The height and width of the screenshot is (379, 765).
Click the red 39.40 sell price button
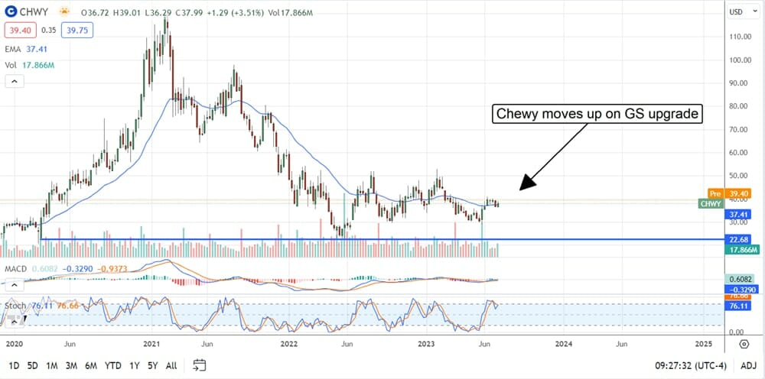(20, 31)
